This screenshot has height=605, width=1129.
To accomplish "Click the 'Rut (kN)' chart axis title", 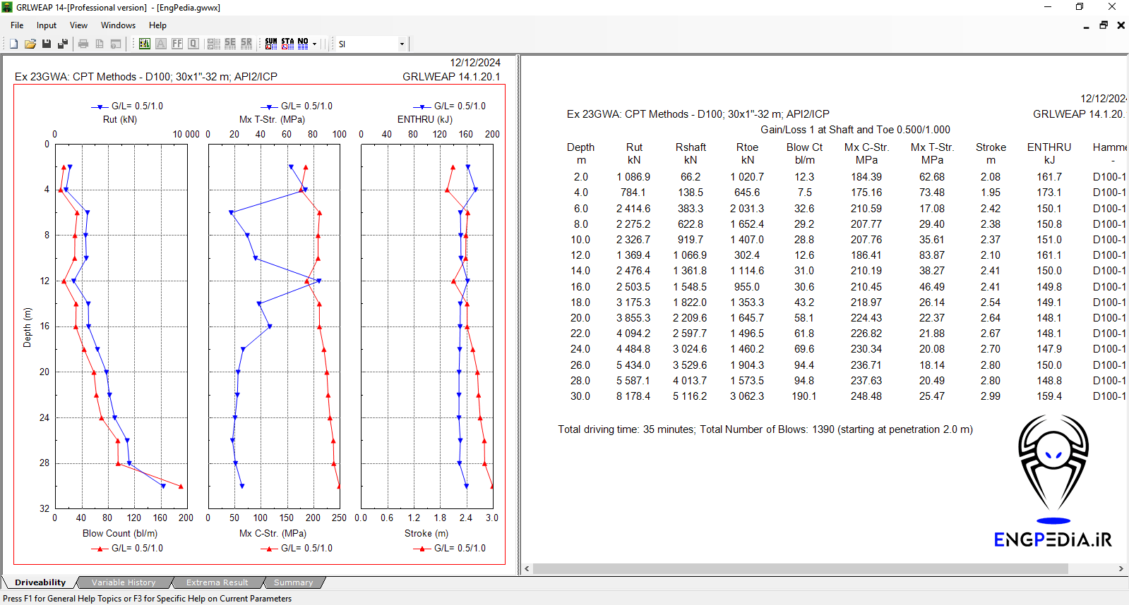I will tap(120, 119).
